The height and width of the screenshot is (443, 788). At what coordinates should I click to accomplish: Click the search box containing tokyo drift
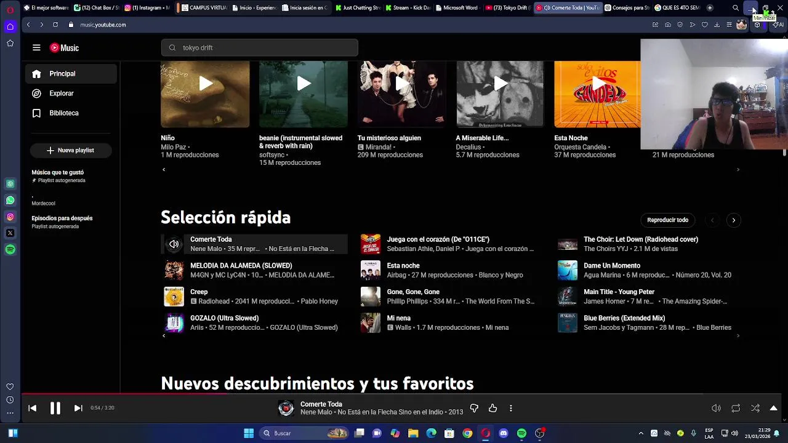[259, 47]
